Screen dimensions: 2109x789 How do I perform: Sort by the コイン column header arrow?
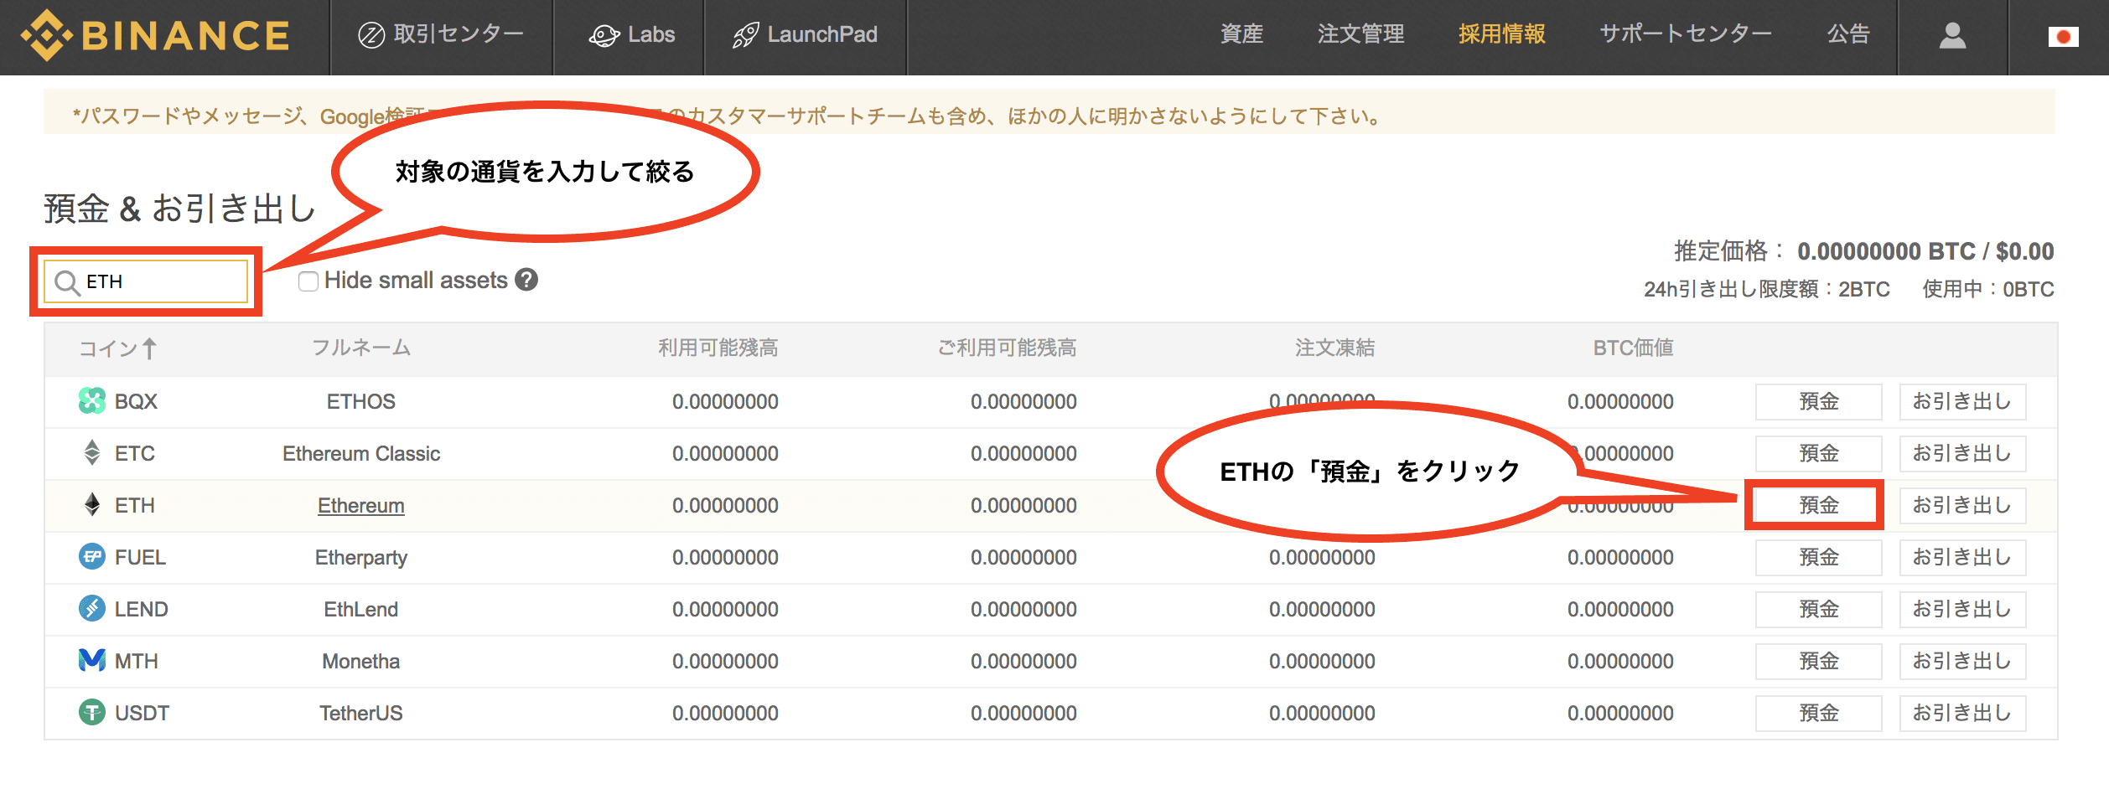pyautogui.click(x=149, y=348)
